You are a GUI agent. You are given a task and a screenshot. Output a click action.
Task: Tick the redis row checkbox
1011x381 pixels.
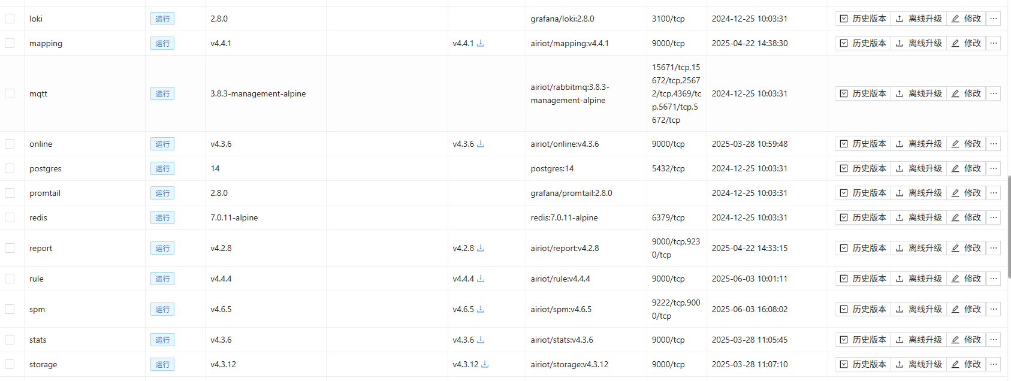click(x=10, y=217)
